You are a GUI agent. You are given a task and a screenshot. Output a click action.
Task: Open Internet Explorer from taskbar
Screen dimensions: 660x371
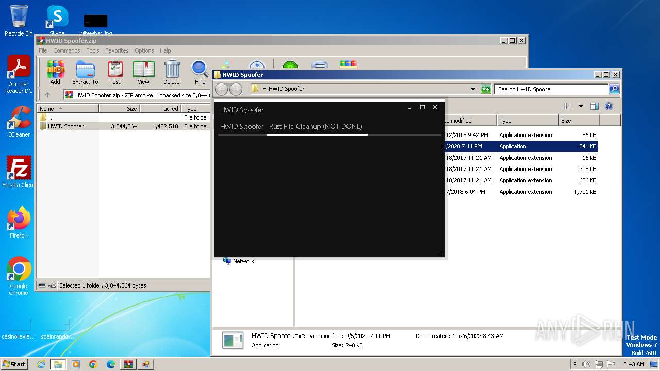click(x=41, y=364)
